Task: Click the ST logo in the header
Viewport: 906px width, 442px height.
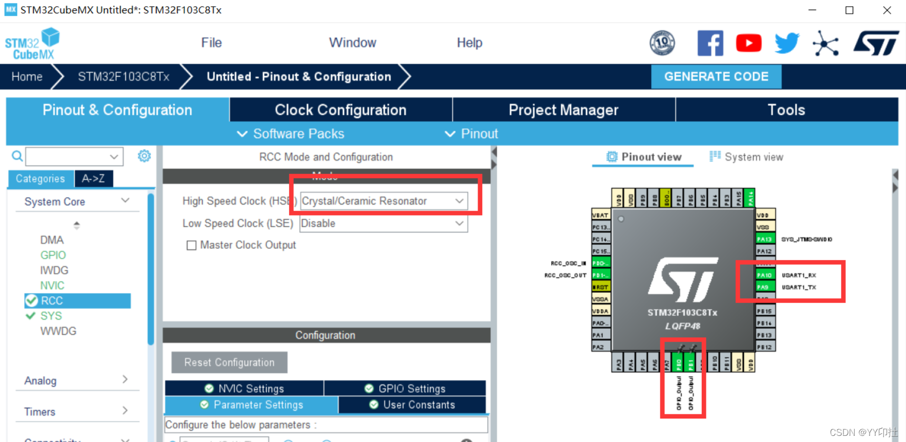Action: (x=876, y=43)
